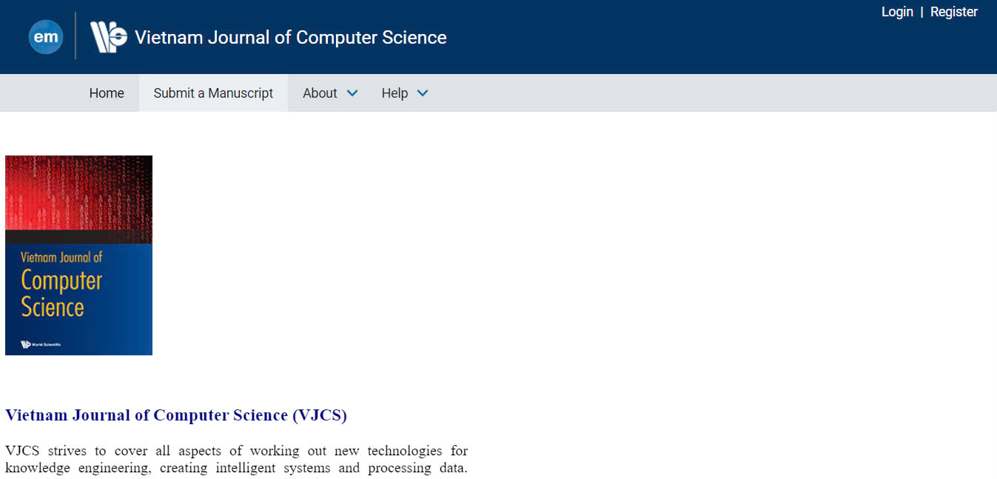
Task: Click the World Scientific logo on journal cover
Action: coord(41,344)
